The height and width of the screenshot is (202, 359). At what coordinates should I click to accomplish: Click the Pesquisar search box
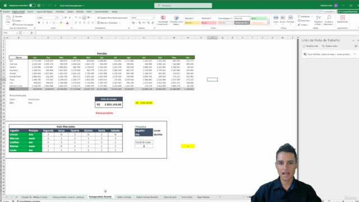coord(183,5)
